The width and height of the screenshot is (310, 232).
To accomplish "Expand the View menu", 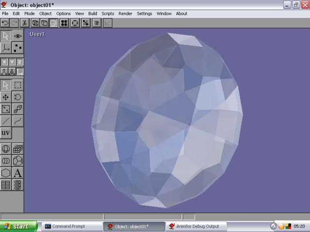I will (79, 14).
